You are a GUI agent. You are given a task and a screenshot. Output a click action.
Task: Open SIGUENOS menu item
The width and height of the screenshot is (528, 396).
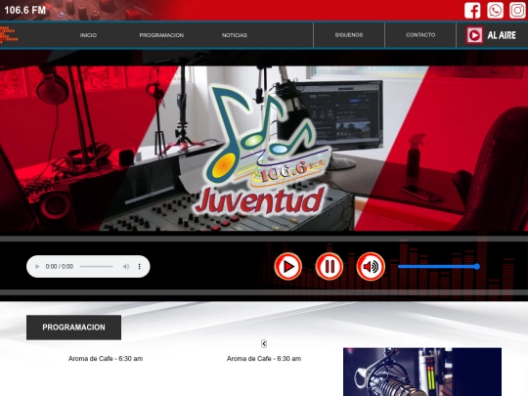pyautogui.click(x=349, y=35)
